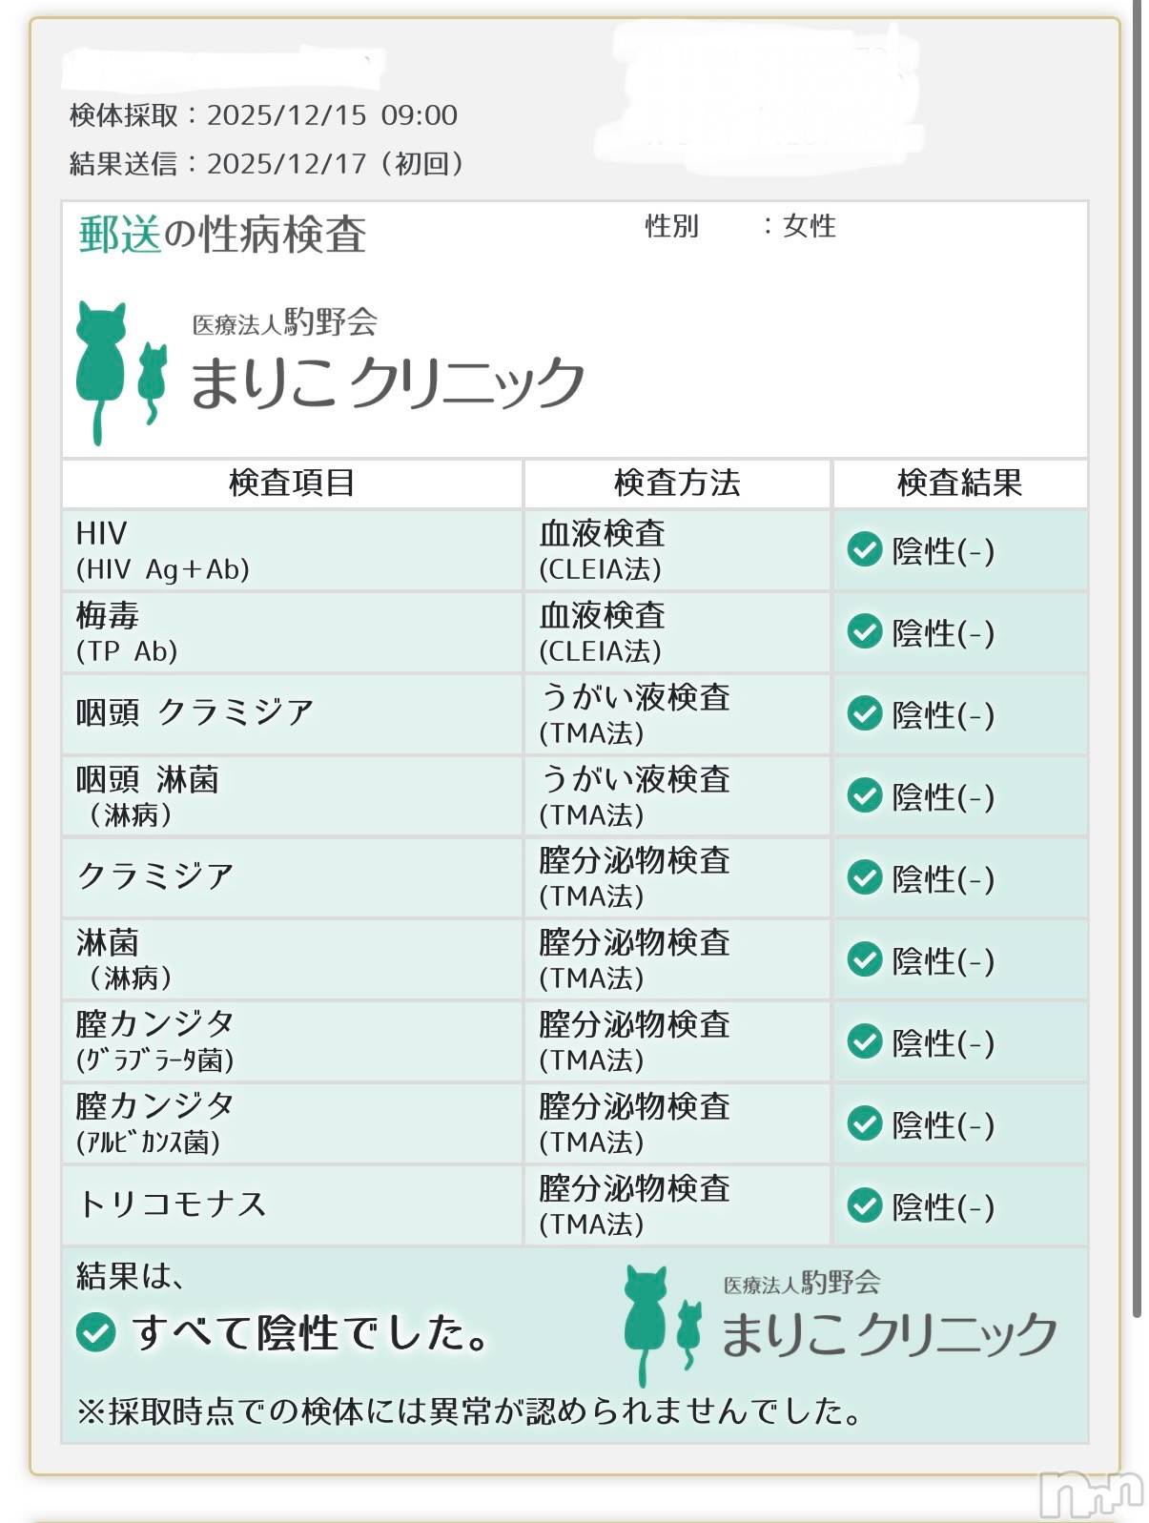The width and height of the screenshot is (1149, 1523).
Task: Click the green cat logo at top
Action: coord(121,372)
